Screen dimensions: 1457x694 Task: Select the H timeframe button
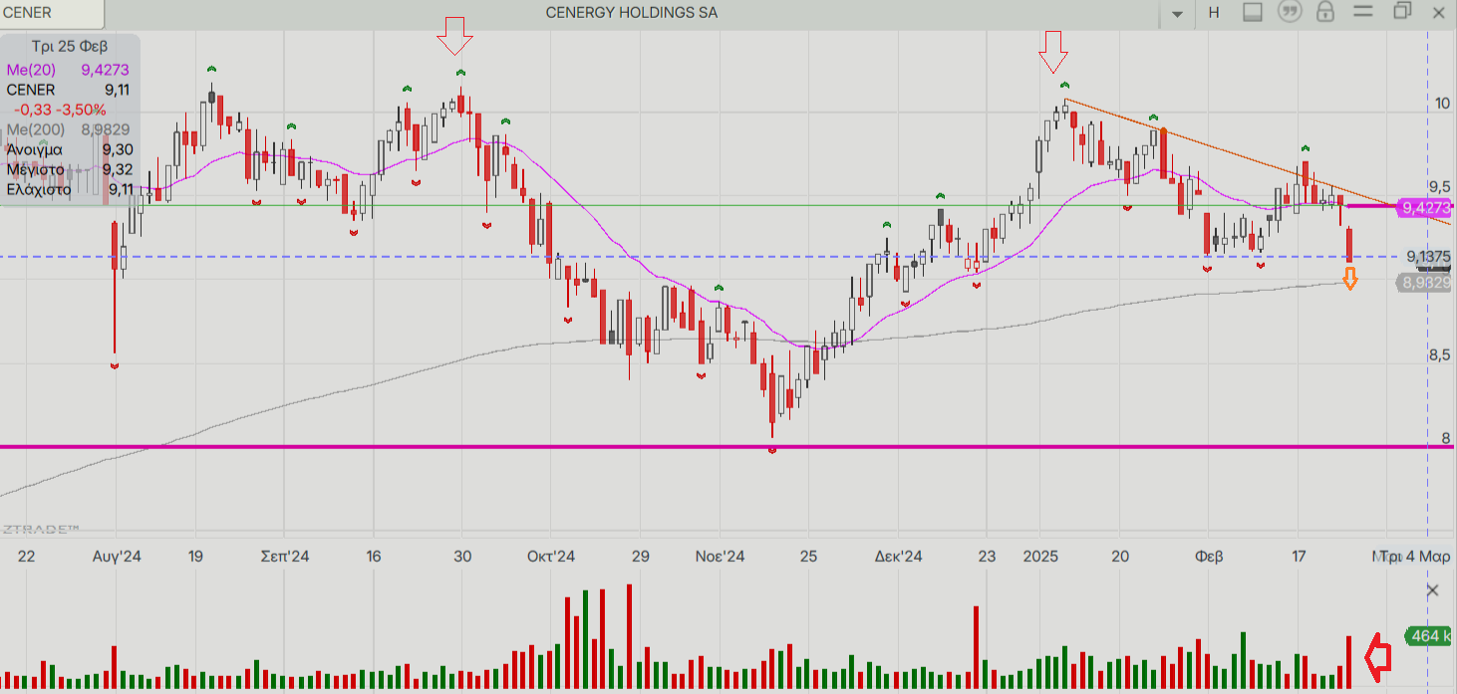click(1214, 13)
